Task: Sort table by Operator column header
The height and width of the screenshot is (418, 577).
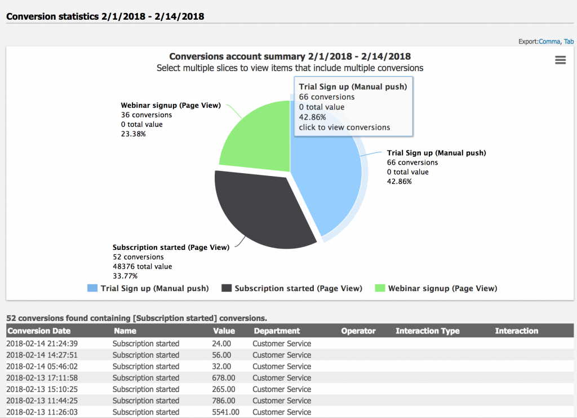Action: click(358, 331)
